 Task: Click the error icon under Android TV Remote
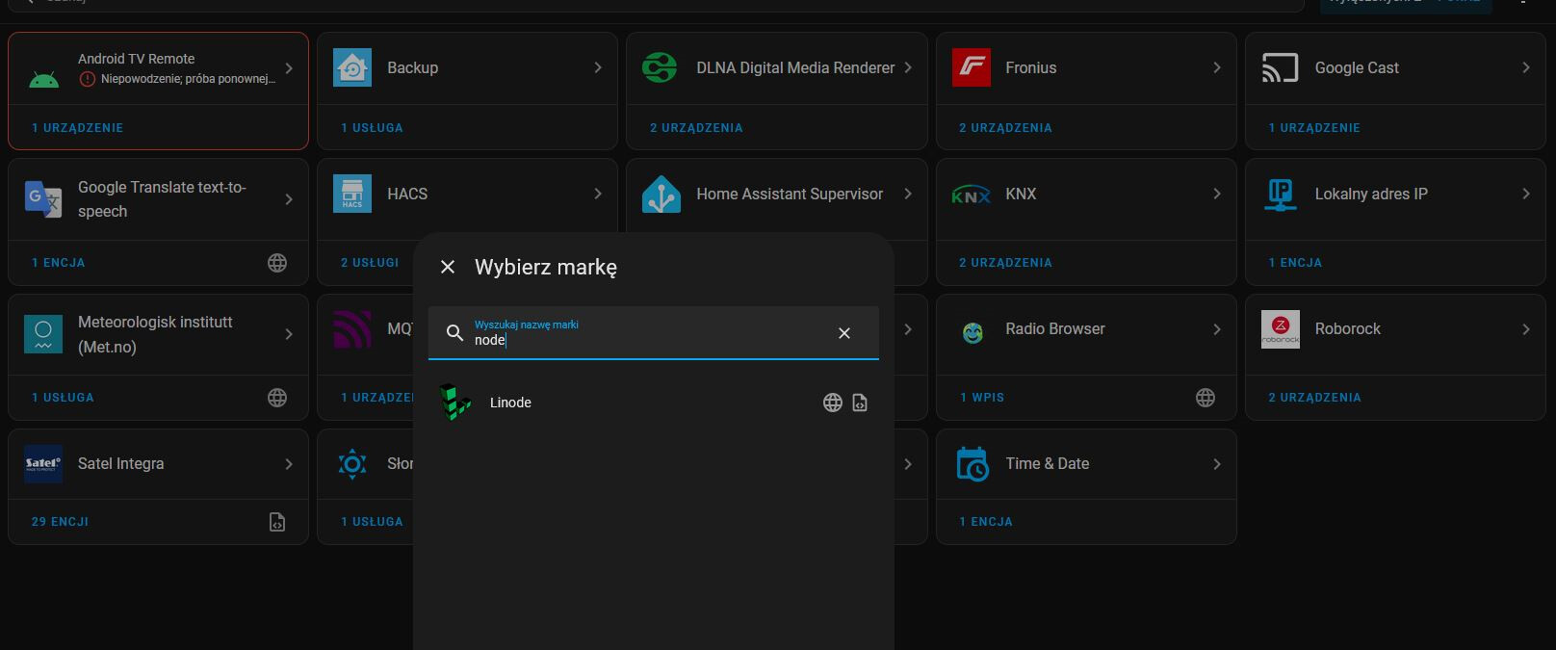click(x=88, y=79)
